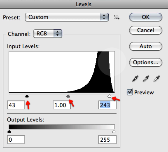Click the input highlight white slider handle
The height and width of the screenshot is (152, 168).
pyautogui.click(x=109, y=96)
